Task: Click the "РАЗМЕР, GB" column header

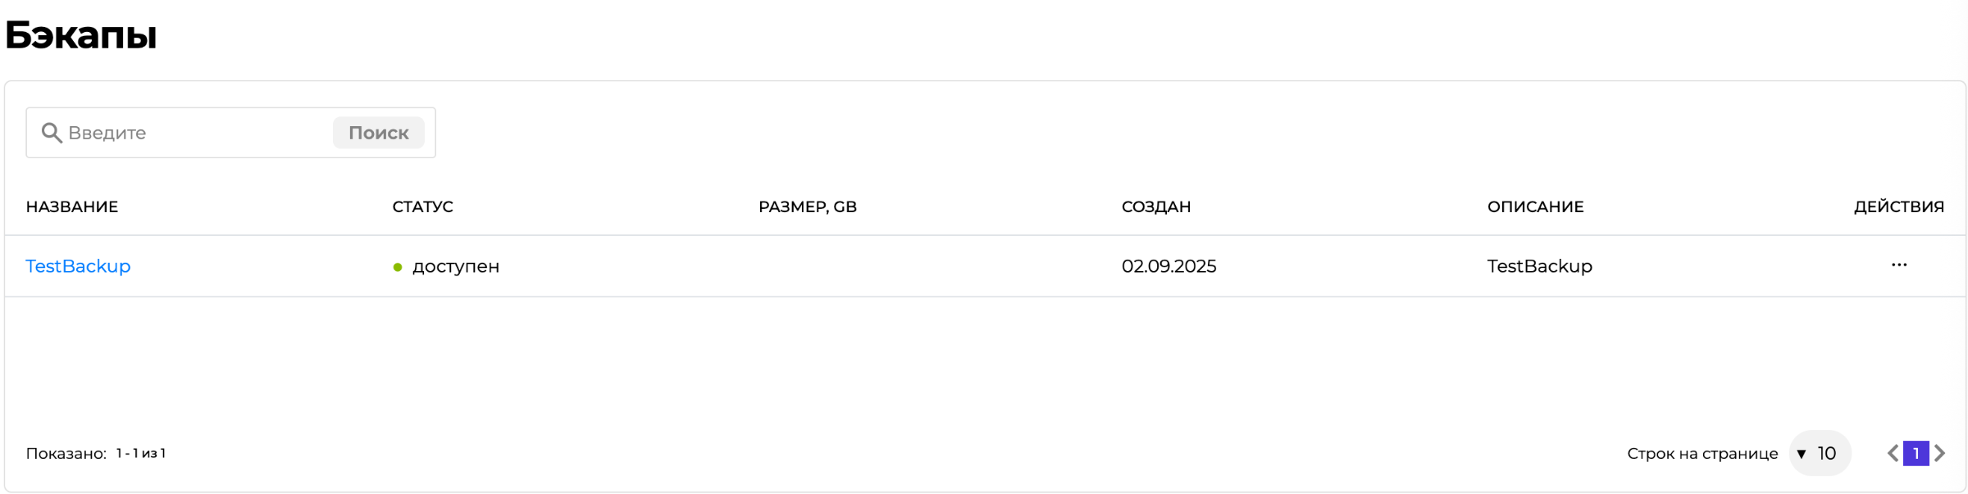Action: tap(807, 206)
